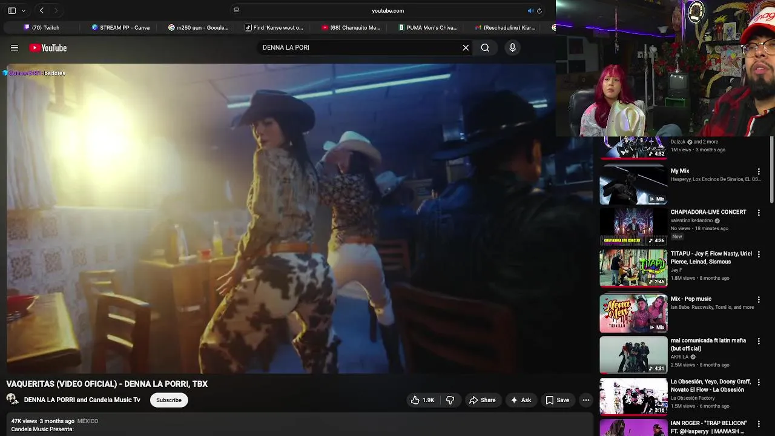The image size is (775, 436).
Task: Switch to the (70) Twitch tab
Action: [42, 27]
